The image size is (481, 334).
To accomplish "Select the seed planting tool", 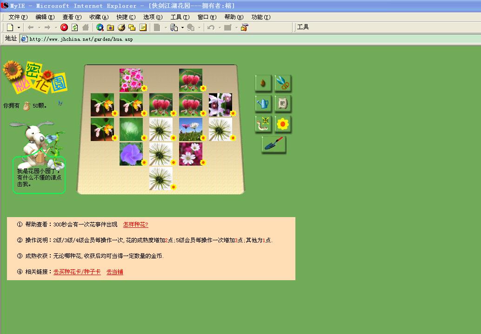I will click(x=263, y=83).
